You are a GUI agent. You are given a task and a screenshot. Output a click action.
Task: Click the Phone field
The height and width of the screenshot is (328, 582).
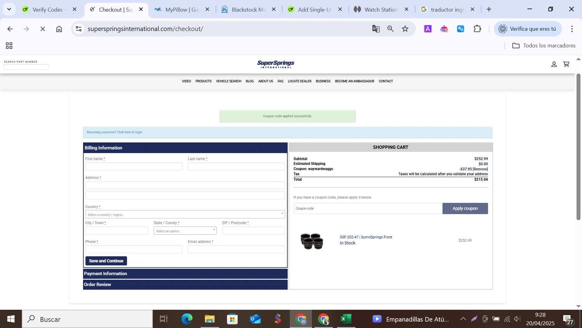point(134,249)
